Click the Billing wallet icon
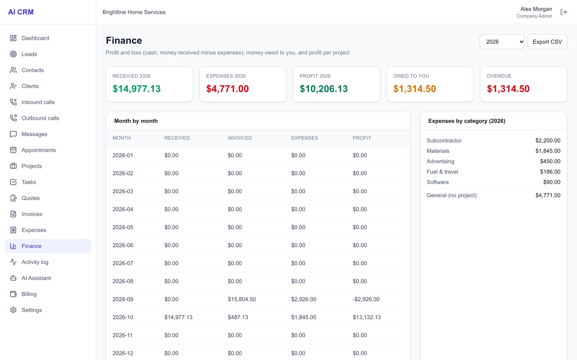The height and width of the screenshot is (360, 577). click(13, 294)
